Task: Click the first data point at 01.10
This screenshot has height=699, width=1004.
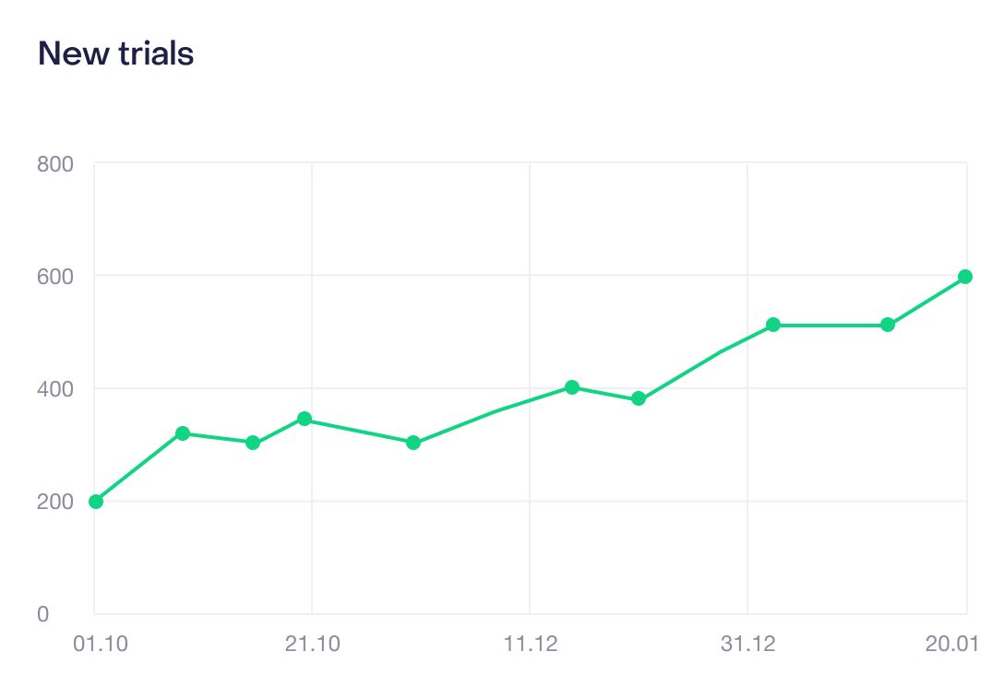Action: (96, 502)
